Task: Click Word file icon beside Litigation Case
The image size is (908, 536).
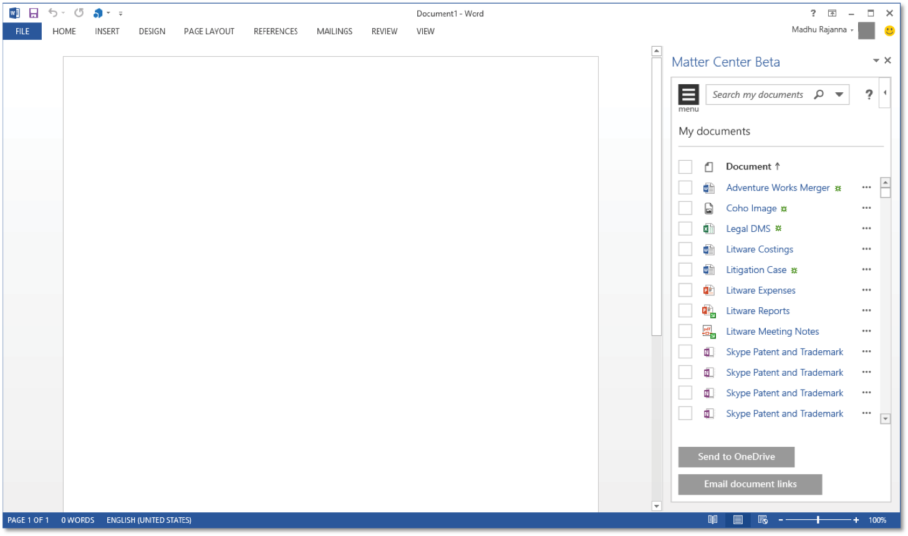Action: [708, 270]
